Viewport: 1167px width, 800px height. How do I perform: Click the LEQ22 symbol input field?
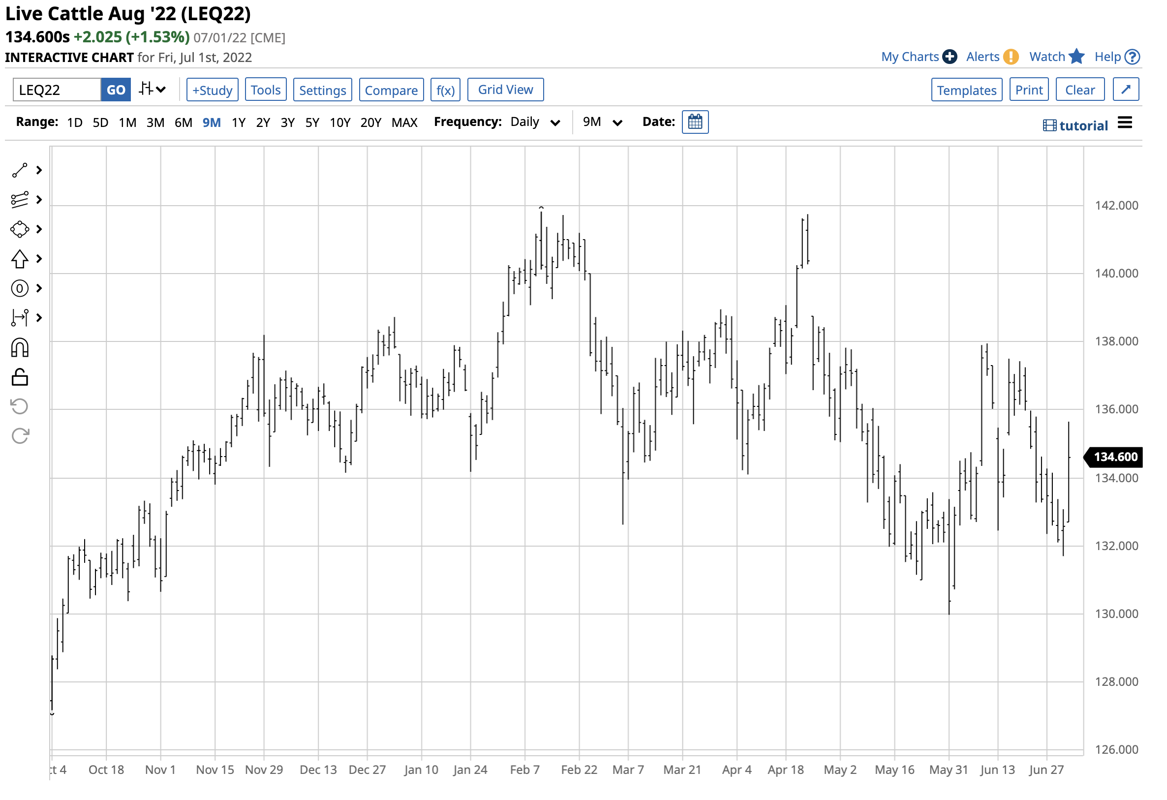pyautogui.click(x=57, y=91)
